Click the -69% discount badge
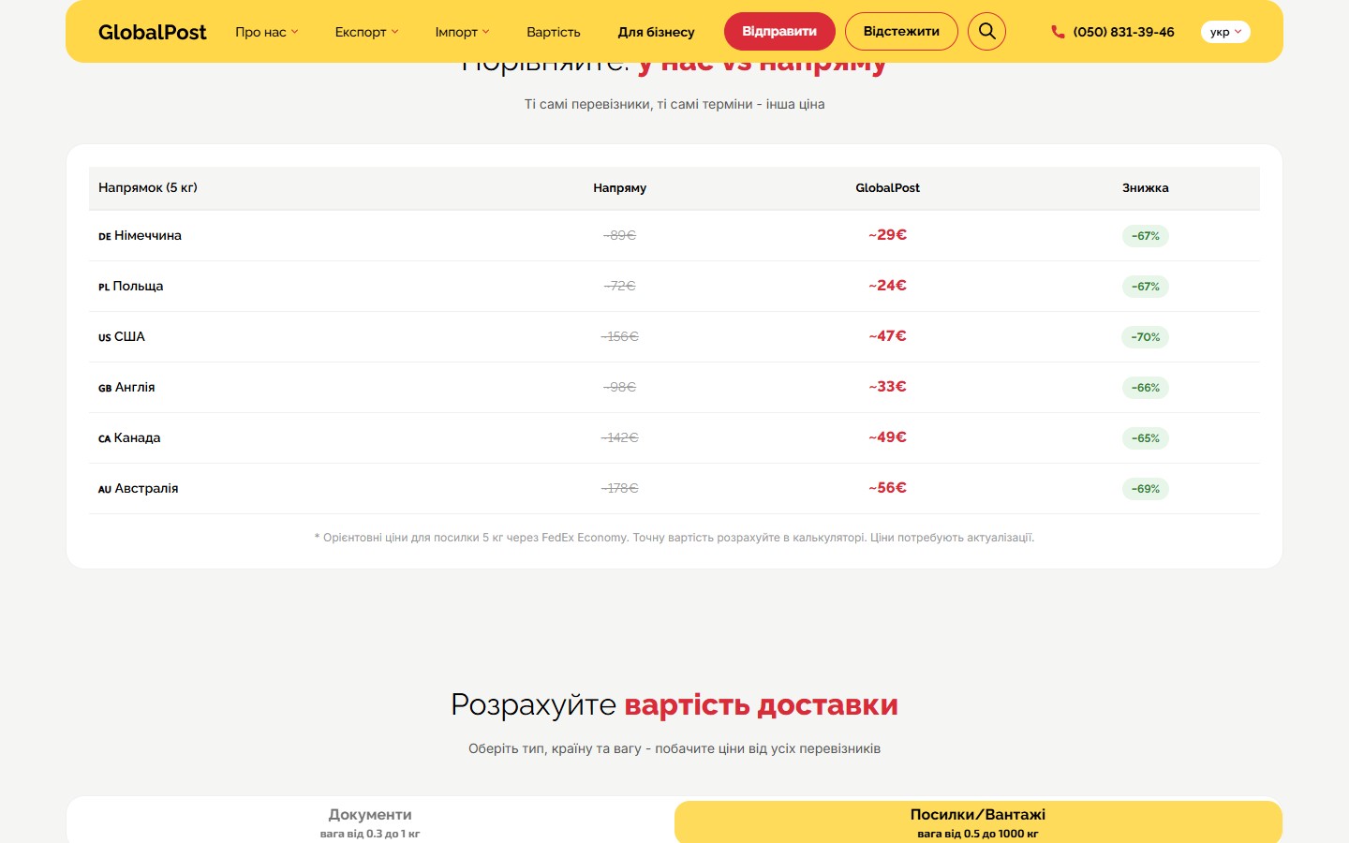The height and width of the screenshot is (843, 1349). pyautogui.click(x=1145, y=489)
